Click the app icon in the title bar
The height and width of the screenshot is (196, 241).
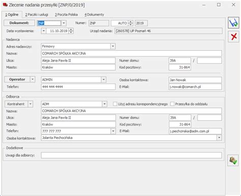pos(5,5)
